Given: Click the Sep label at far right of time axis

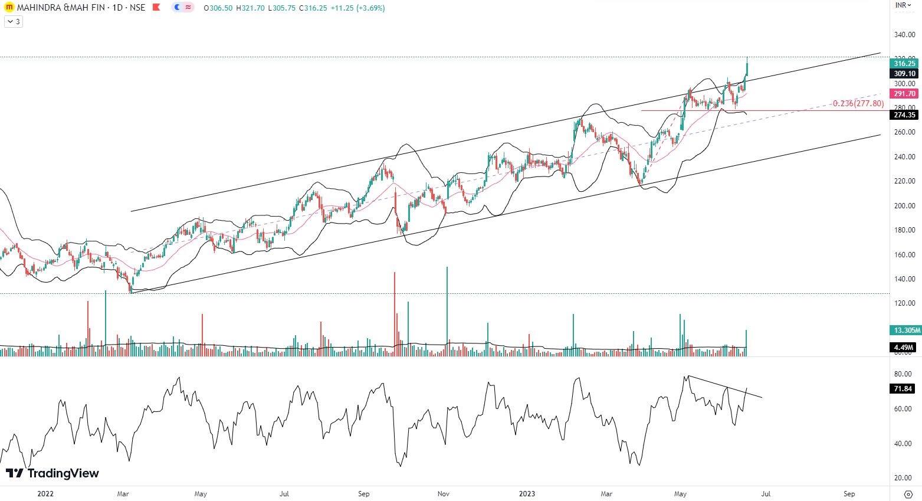Looking at the screenshot, I should [x=849, y=494].
